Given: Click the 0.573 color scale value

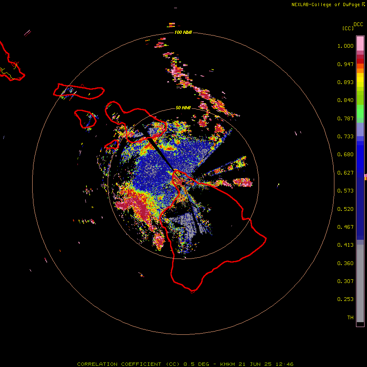Looking at the screenshot, I should [x=345, y=191].
